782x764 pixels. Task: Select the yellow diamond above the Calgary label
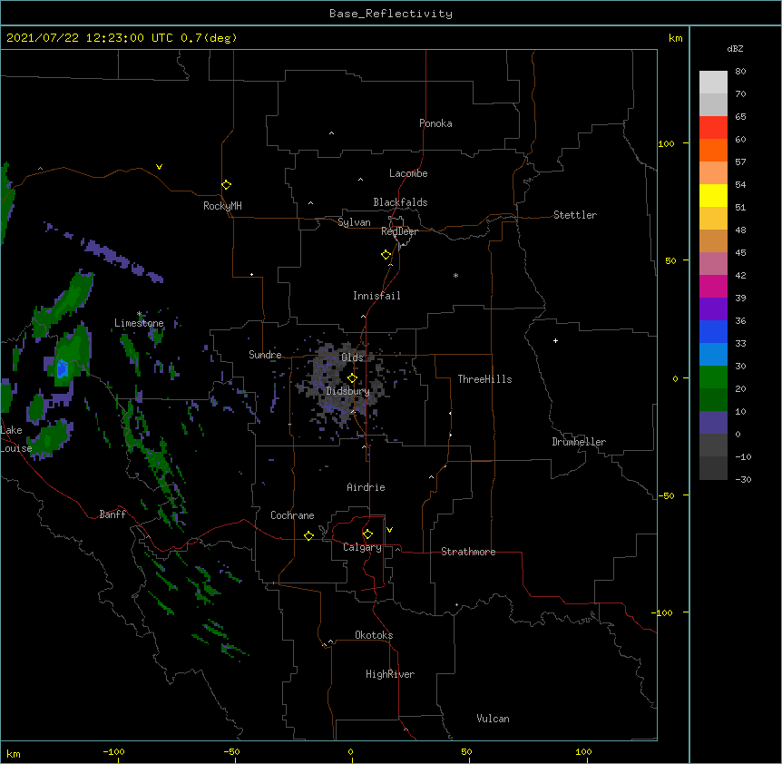pos(367,534)
